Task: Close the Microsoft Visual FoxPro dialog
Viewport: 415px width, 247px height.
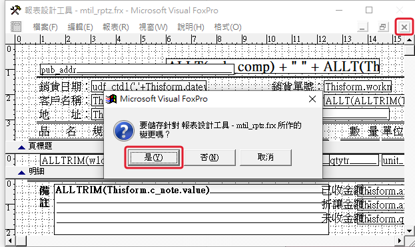Action: click(x=312, y=99)
